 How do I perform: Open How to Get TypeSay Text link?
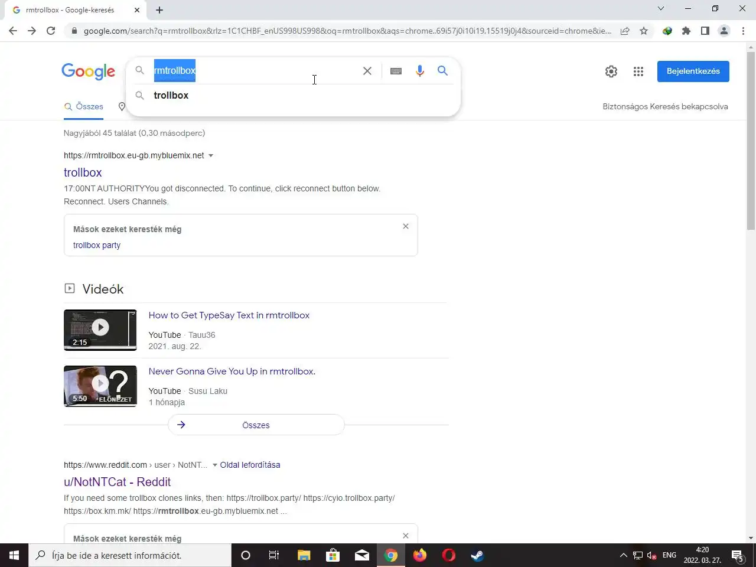(x=229, y=315)
